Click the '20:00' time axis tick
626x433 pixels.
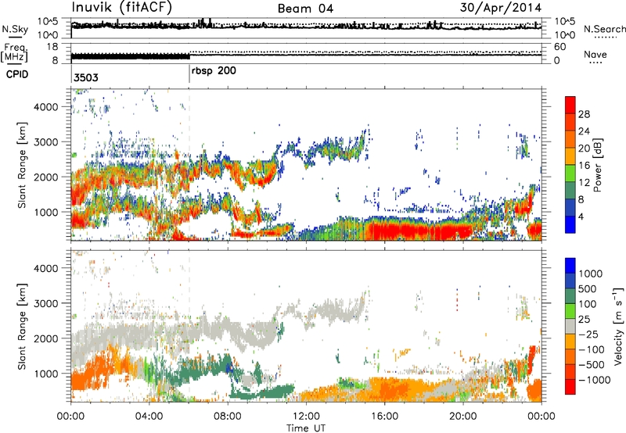(x=462, y=417)
